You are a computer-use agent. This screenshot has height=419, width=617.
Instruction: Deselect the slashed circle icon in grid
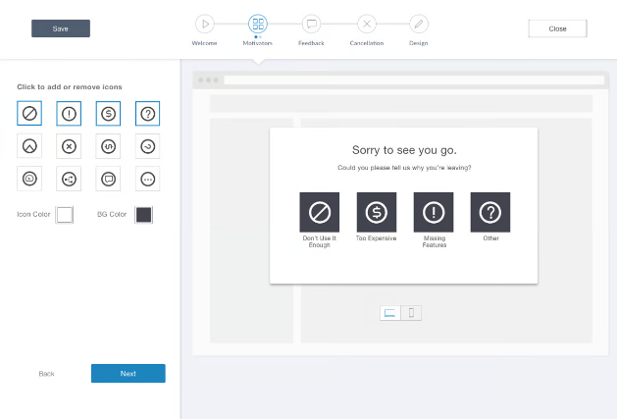[x=29, y=114]
